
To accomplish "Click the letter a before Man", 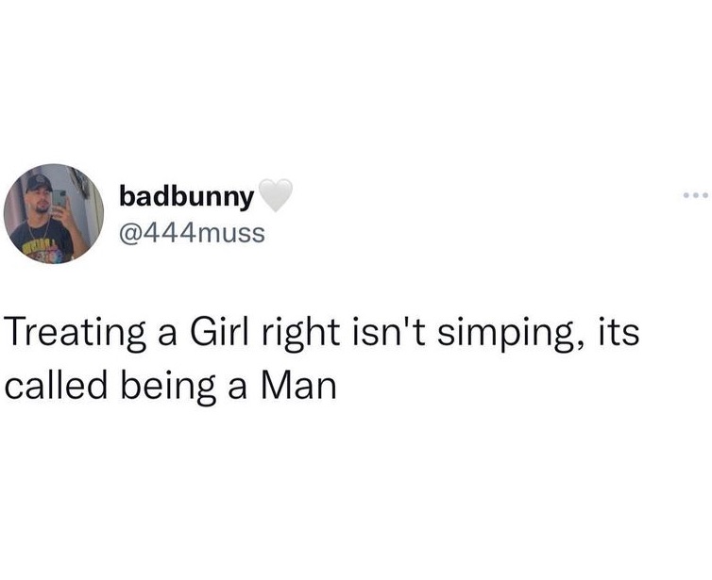I will (237, 390).
